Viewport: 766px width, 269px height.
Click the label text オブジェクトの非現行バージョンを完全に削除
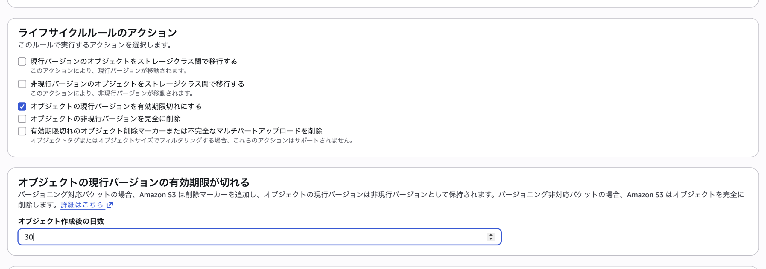point(105,119)
